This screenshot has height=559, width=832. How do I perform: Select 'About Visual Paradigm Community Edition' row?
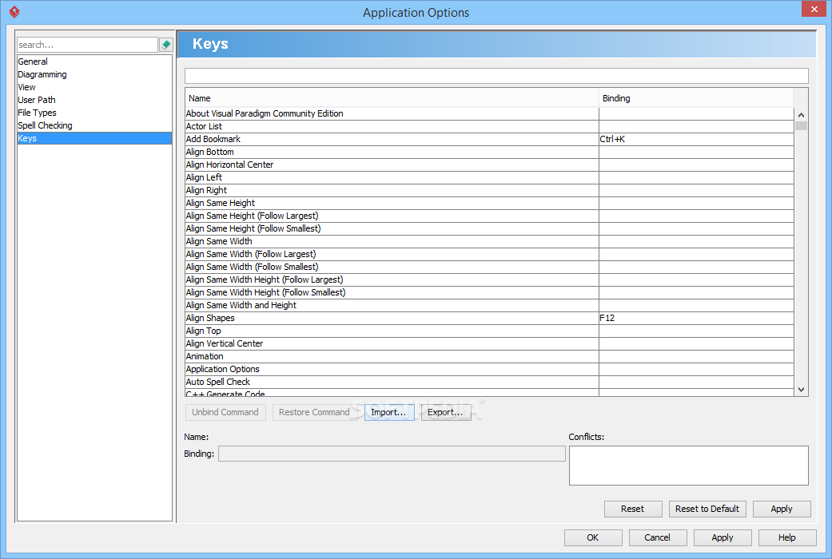point(489,113)
